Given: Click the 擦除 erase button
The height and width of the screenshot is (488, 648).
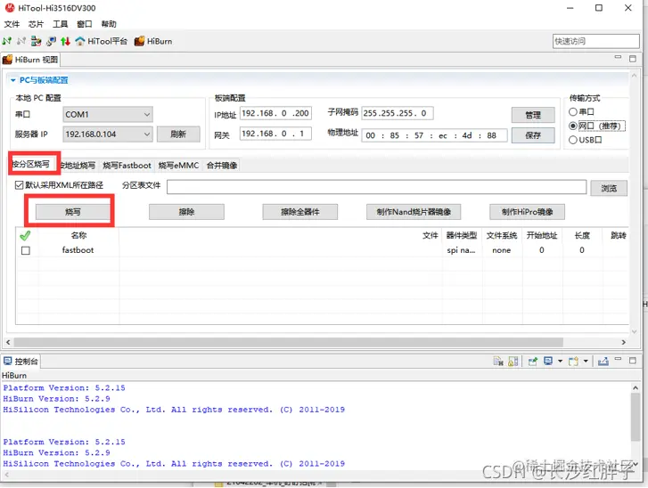Looking at the screenshot, I should [x=186, y=212].
